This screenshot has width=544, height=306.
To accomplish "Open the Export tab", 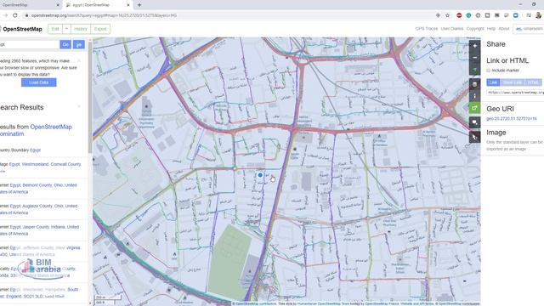I will 100,29.
